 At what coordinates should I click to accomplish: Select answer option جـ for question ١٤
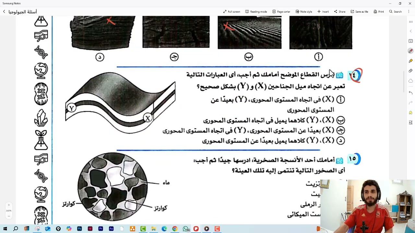340,130
